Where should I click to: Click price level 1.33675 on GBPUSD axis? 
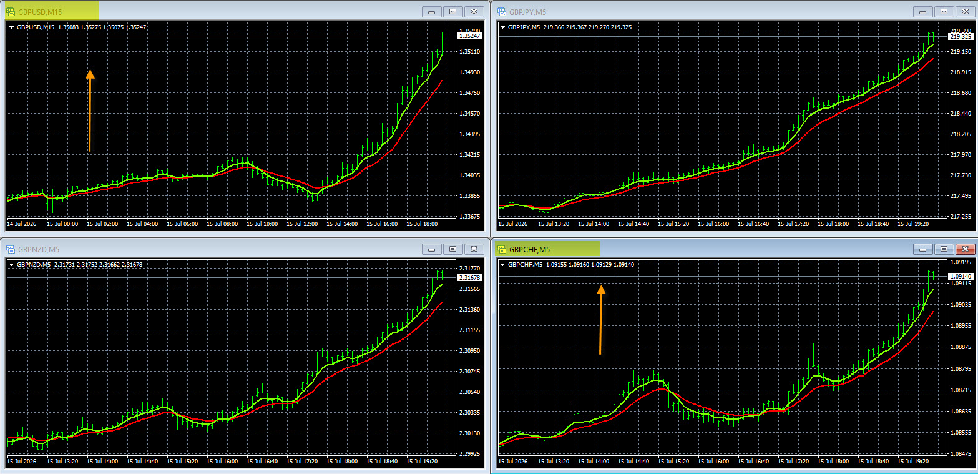[x=470, y=217]
